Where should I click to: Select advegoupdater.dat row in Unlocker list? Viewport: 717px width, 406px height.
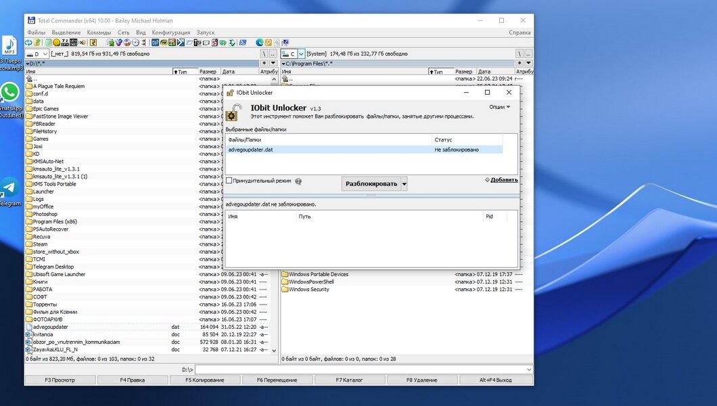365,150
